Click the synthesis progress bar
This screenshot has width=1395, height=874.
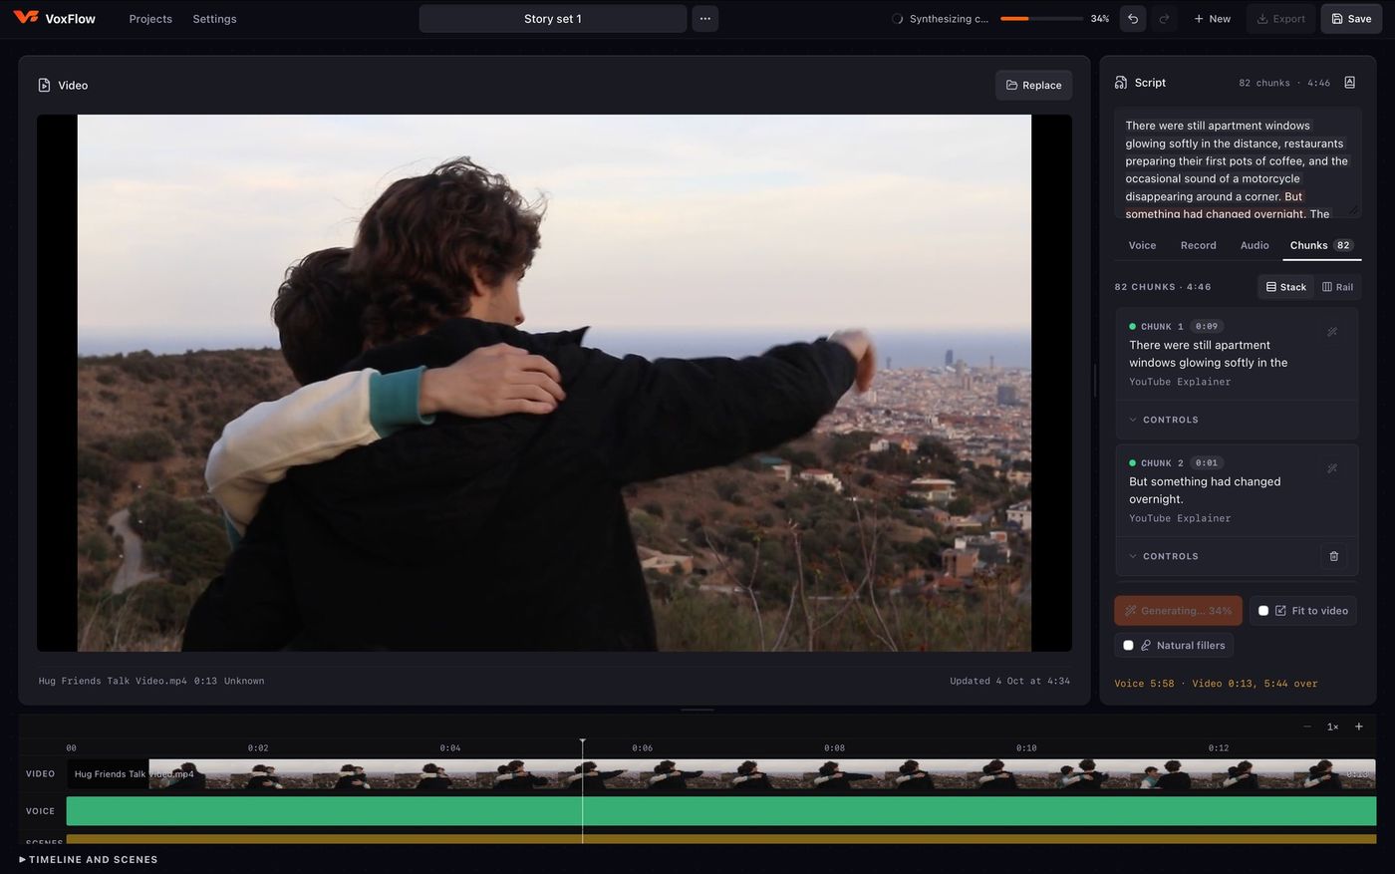pos(1041,19)
